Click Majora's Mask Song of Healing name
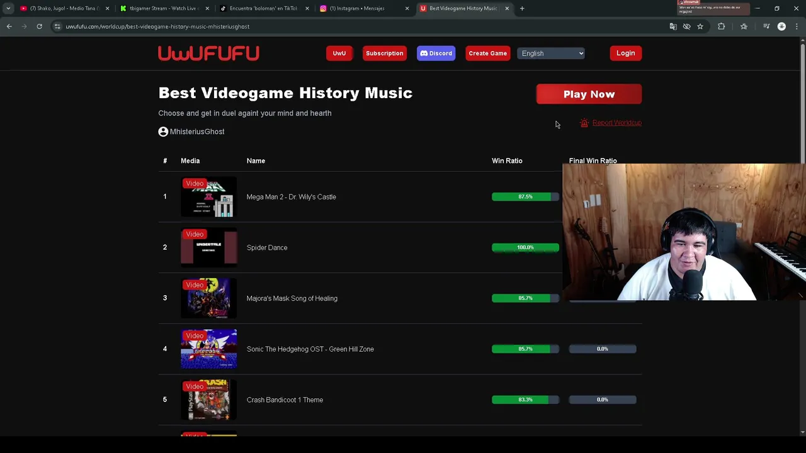The width and height of the screenshot is (806, 453). tap(292, 298)
